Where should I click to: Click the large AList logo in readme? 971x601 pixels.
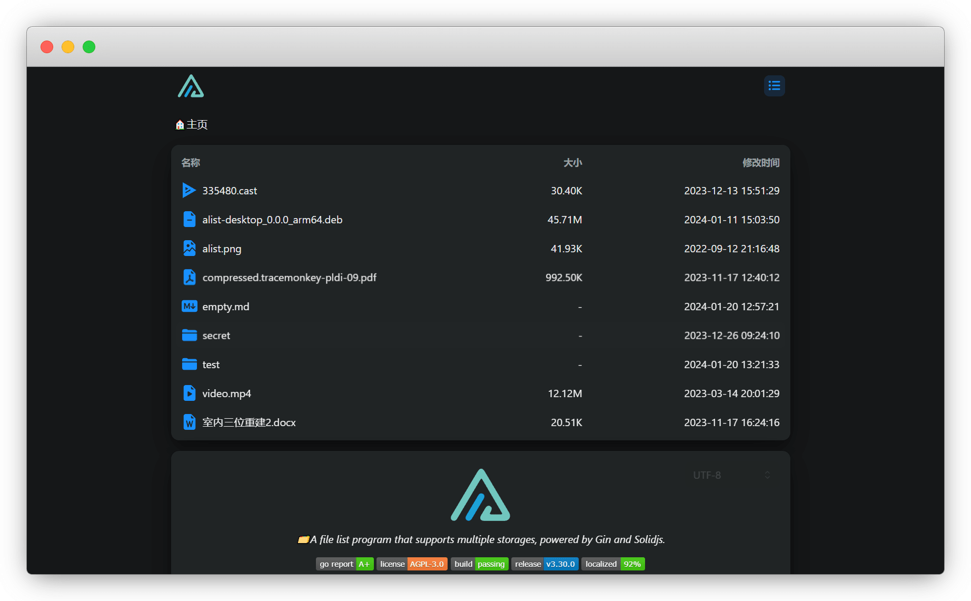point(480,495)
